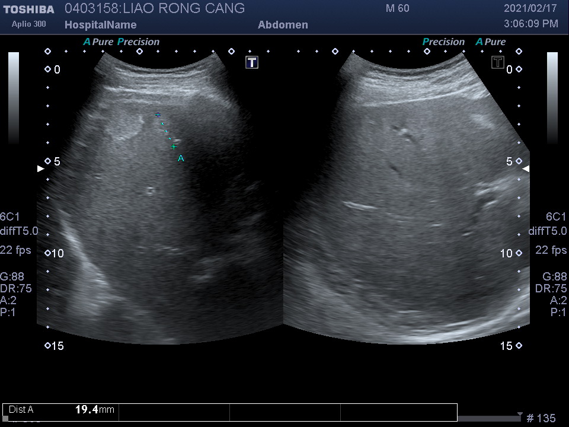Open the right diffT5.0 frequency setting
The image size is (569, 427).
[x=547, y=231]
